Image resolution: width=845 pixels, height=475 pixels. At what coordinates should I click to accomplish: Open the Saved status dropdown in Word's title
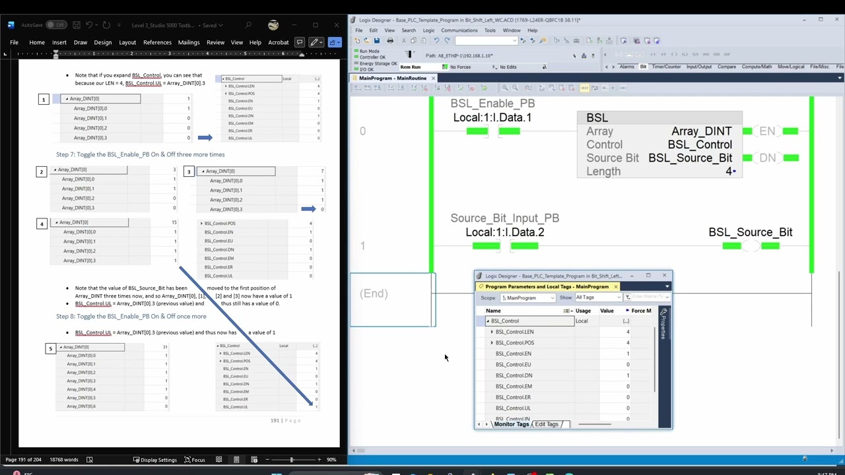pyautogui.click(x=213, y=25)
